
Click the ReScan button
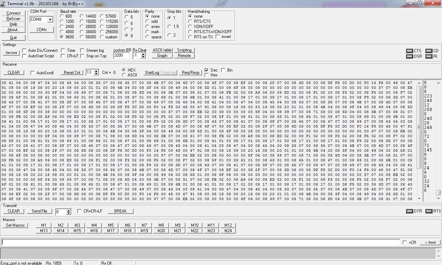click(x=13, y=19)
